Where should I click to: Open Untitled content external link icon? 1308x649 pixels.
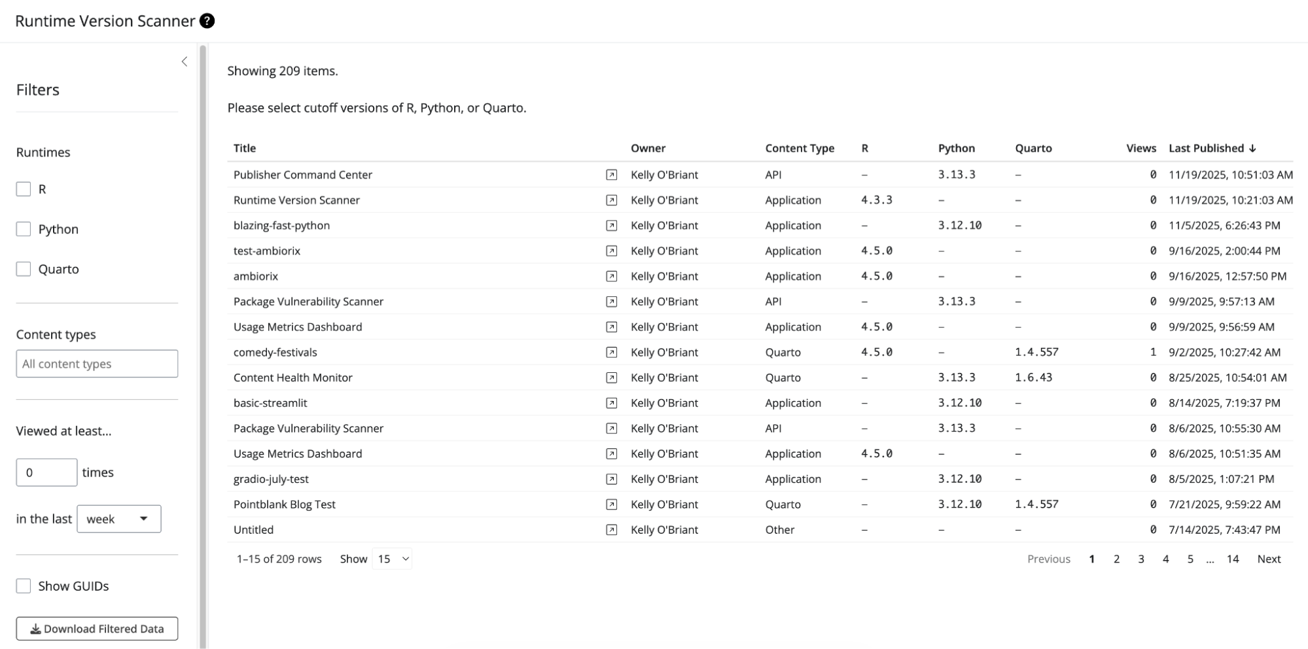point(611,530)
